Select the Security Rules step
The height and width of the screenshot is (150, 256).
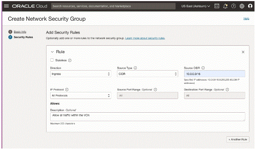(x=24, y=37)
